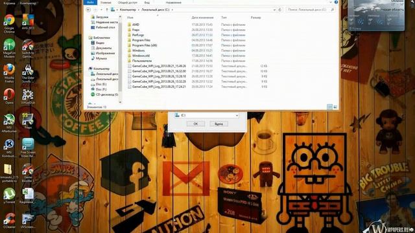Select The Elder Scrolls game icon
This screenshot has width=415, height=233.
pos(28,73)
